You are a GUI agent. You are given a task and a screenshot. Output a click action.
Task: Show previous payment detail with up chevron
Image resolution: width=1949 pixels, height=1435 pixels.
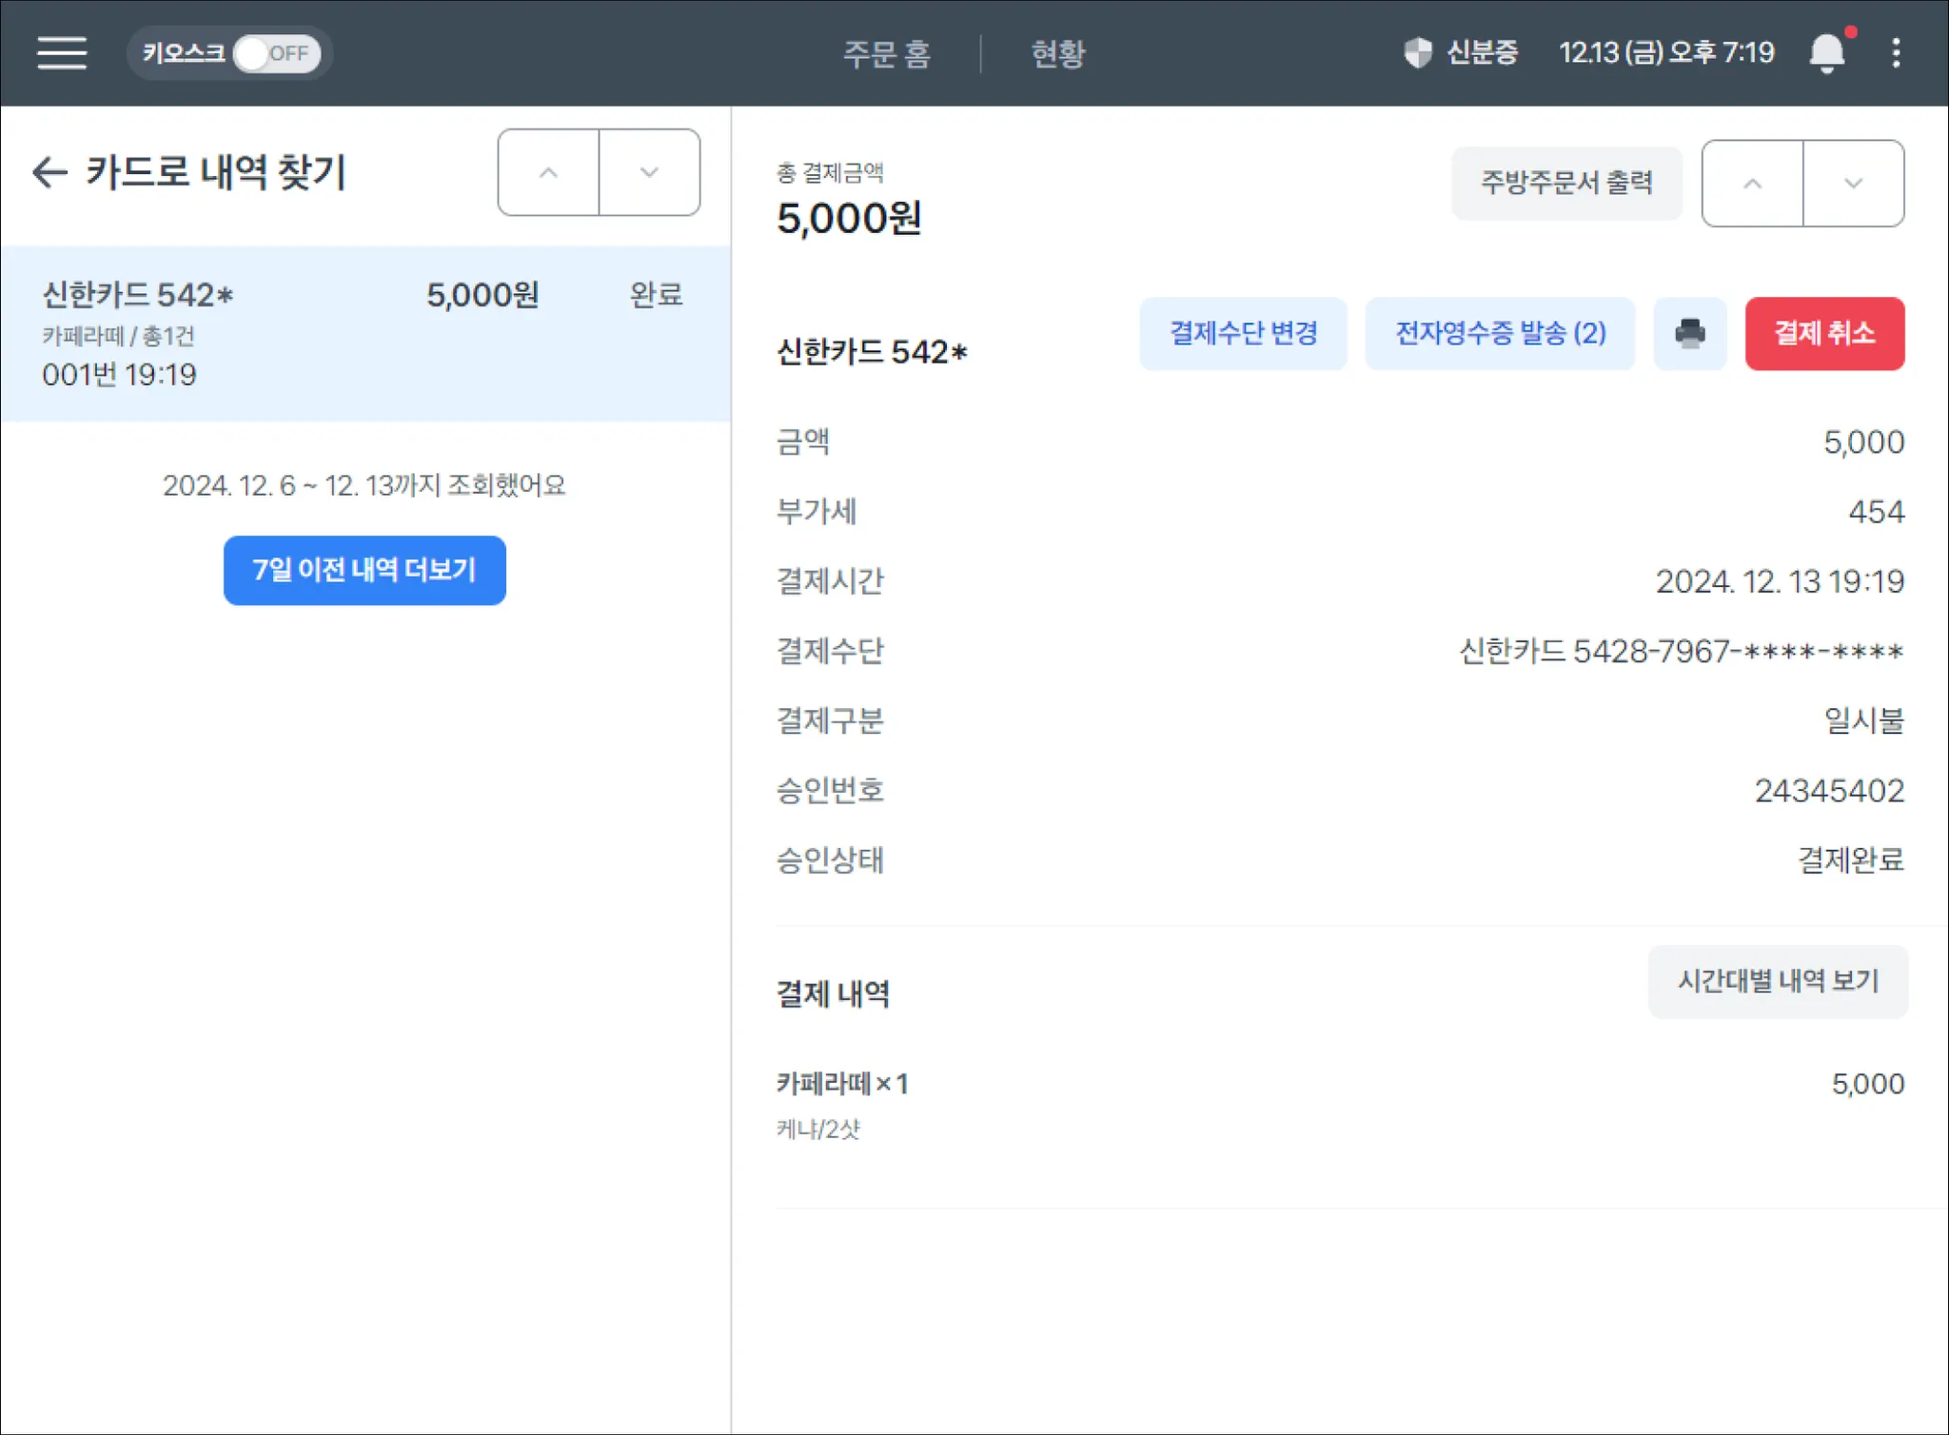pyautogui.click(x=1752, y=183)
